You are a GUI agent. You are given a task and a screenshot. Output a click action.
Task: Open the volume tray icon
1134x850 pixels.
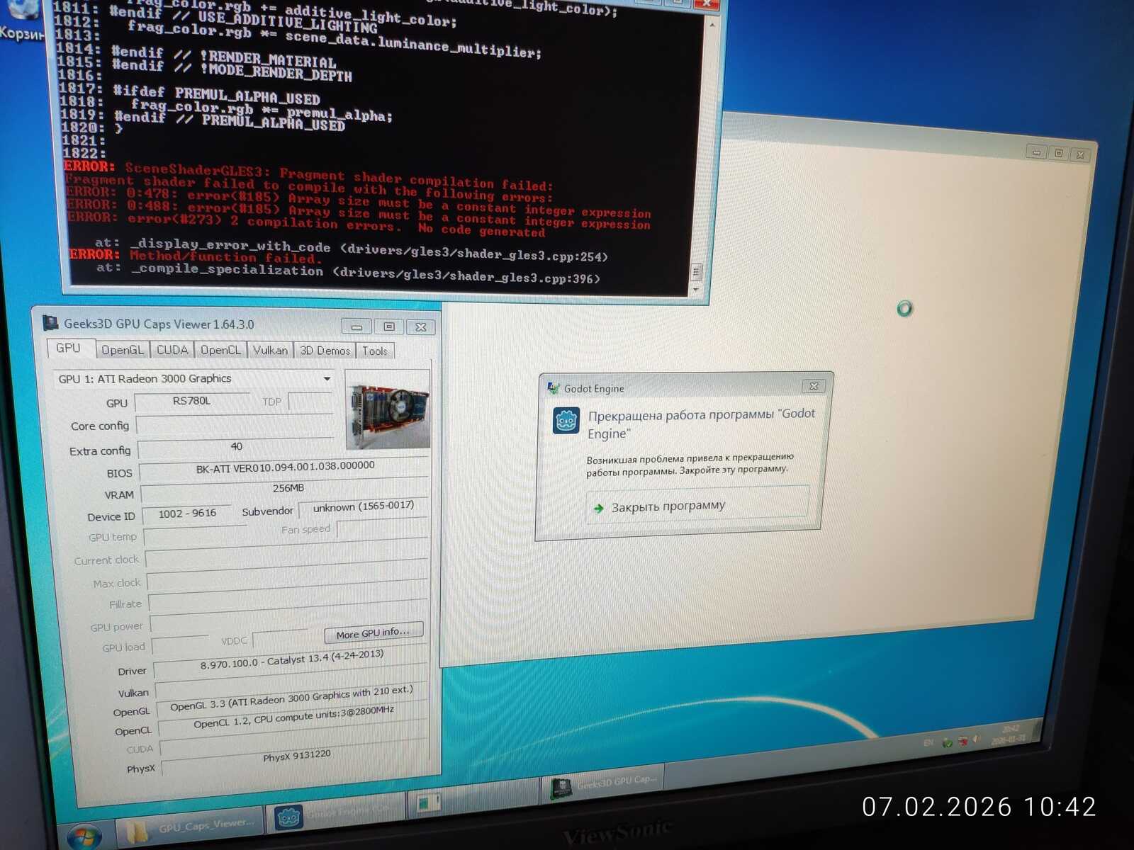click(x=976, y=739)
